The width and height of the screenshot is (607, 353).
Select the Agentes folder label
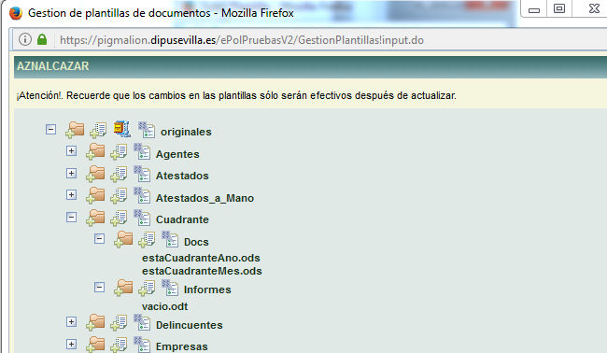point(177,154)
